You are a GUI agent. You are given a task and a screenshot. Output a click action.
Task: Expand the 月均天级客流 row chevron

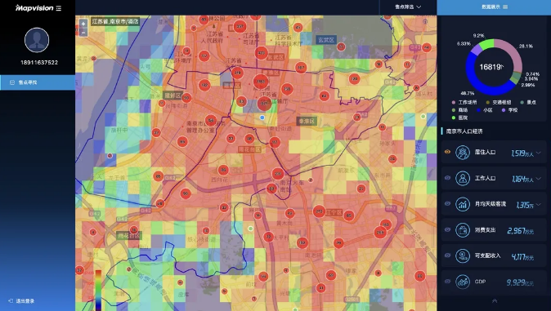[539, 204]
